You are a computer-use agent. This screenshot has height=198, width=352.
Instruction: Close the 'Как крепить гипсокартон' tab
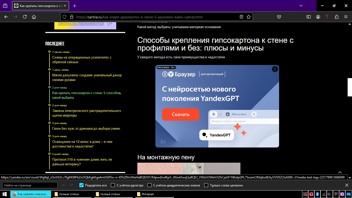[x=65, y=6]
